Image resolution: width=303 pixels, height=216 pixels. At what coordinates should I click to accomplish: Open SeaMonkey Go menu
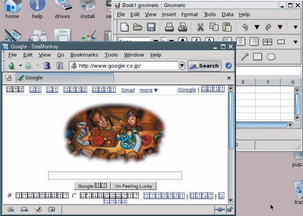[x=61, y=55]
